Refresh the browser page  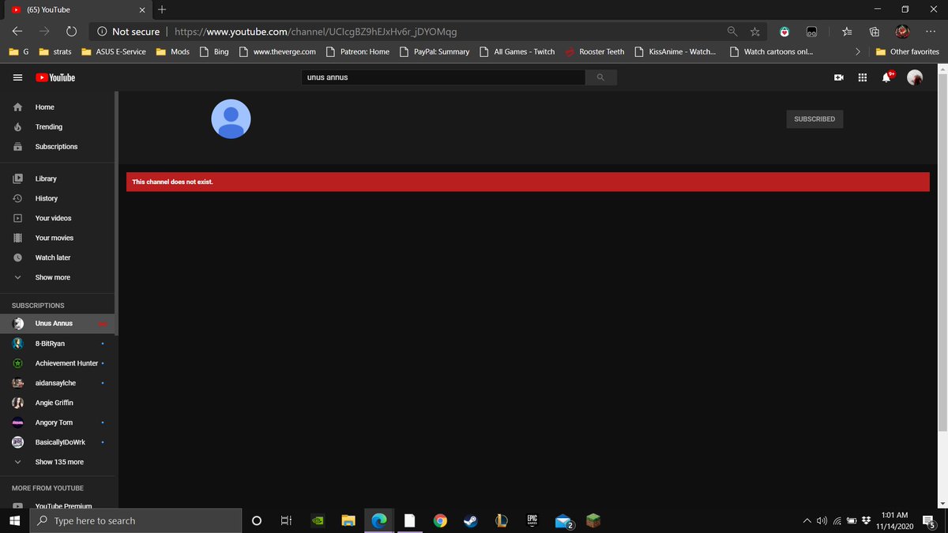pyautogui.click(x=71, y=32)
